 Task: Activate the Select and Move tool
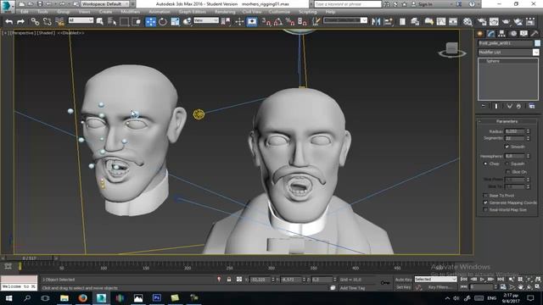coord(150,22)
